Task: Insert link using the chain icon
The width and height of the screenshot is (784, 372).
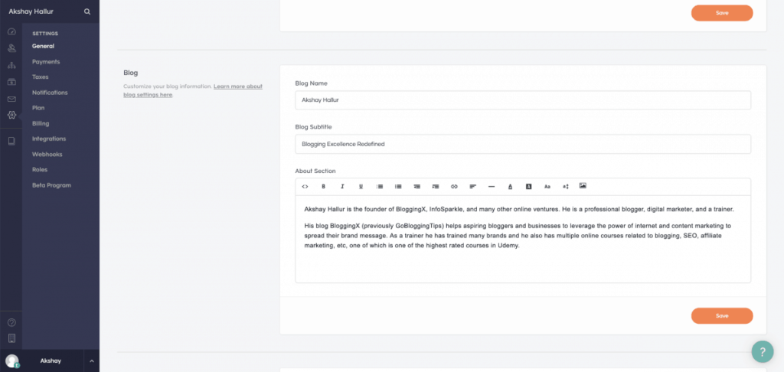Action: coord(454,187)
